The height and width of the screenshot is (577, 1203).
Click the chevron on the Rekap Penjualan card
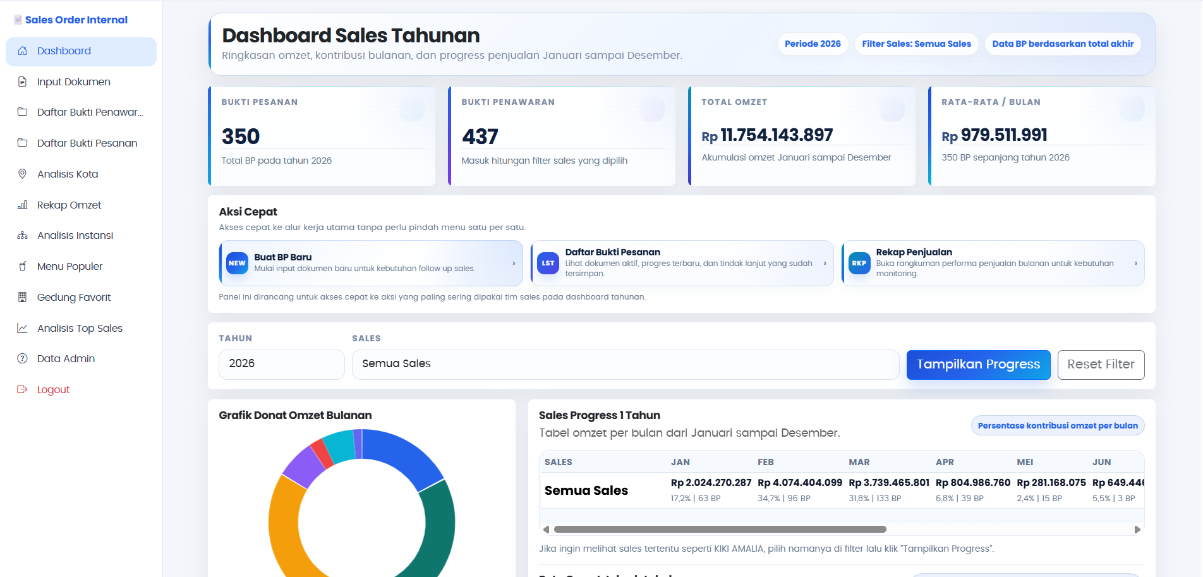(1135, 263)
